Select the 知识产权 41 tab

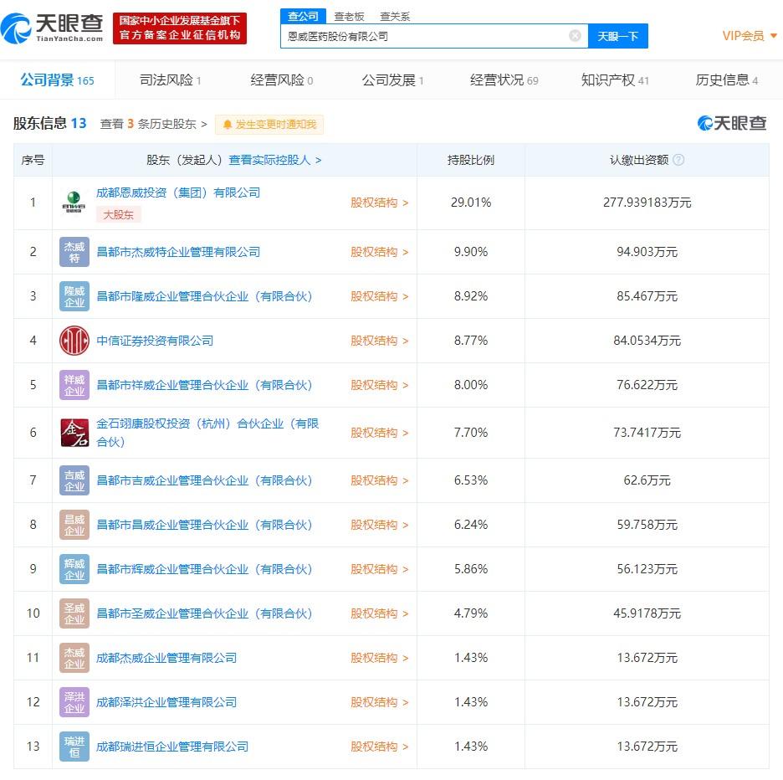pyautogui.click(x=615, y=80)
